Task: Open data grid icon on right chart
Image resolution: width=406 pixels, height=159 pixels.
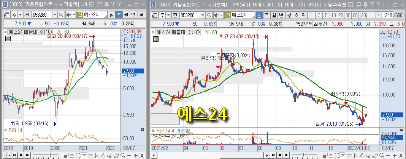Action: pyautogui.click(x=155, y=39)
